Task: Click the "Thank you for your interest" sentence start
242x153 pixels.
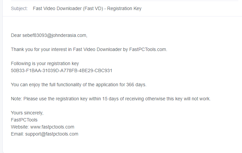Action: pyautogui.click(x=41, y=49)
